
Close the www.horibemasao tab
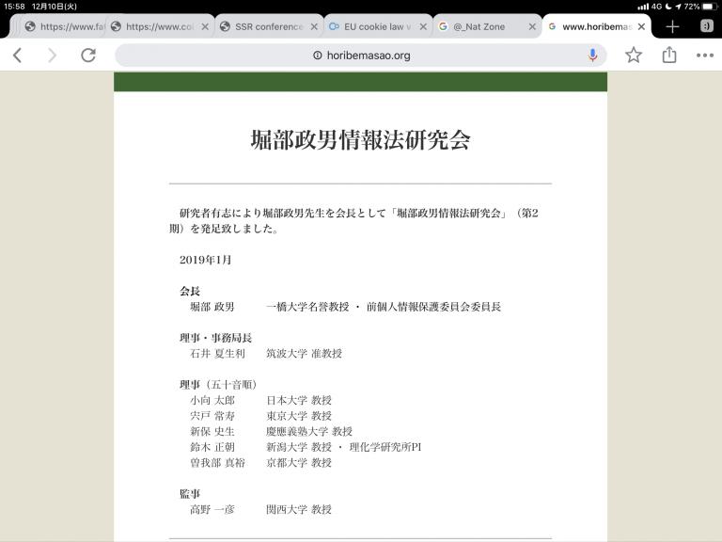[641, 26]
